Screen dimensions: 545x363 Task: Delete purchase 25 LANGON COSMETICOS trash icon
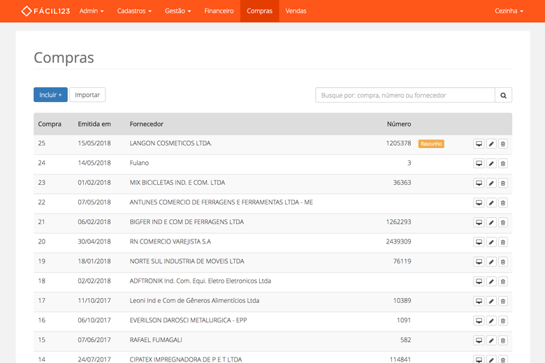click(503, 144)
